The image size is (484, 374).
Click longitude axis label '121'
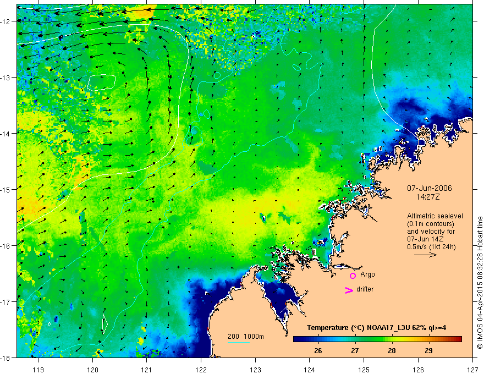[147, 369]
